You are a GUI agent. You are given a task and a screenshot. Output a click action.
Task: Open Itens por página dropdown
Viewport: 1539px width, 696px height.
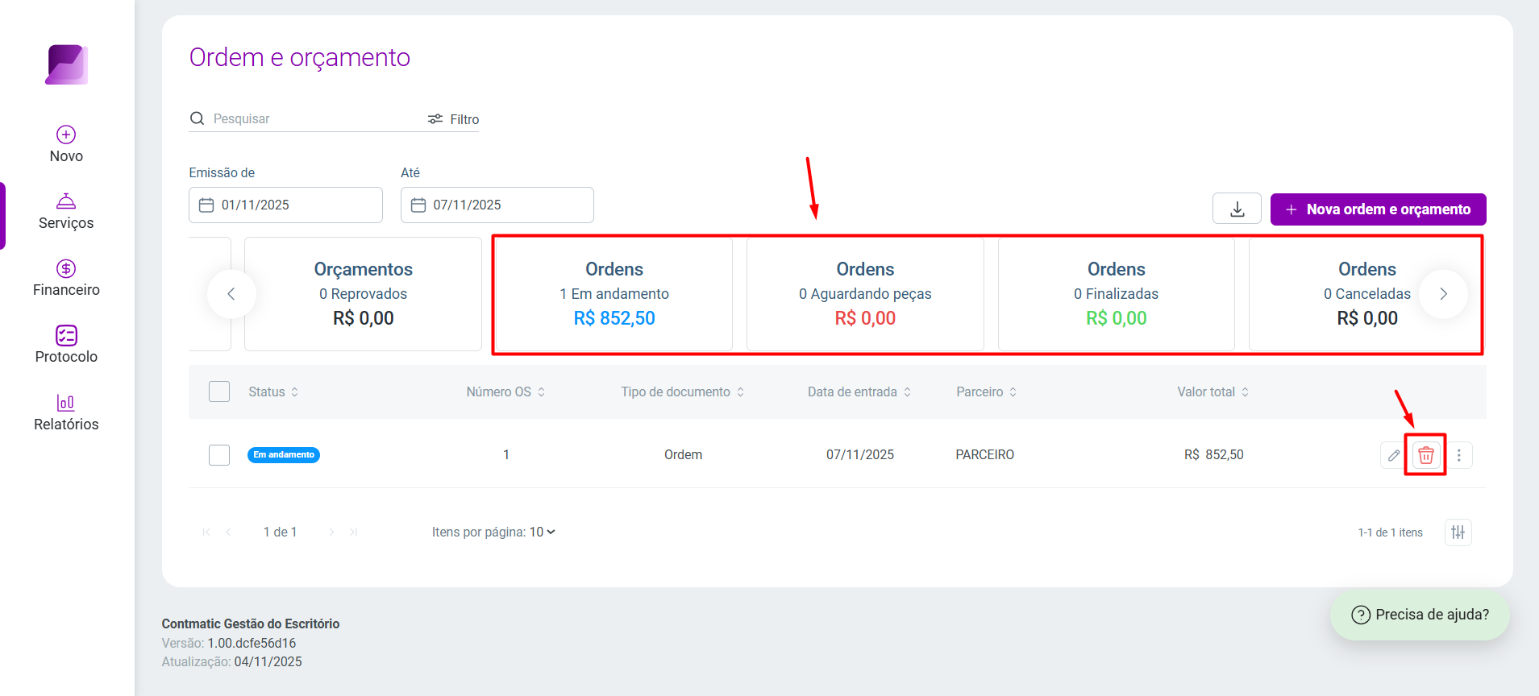(x=543, y=532)
